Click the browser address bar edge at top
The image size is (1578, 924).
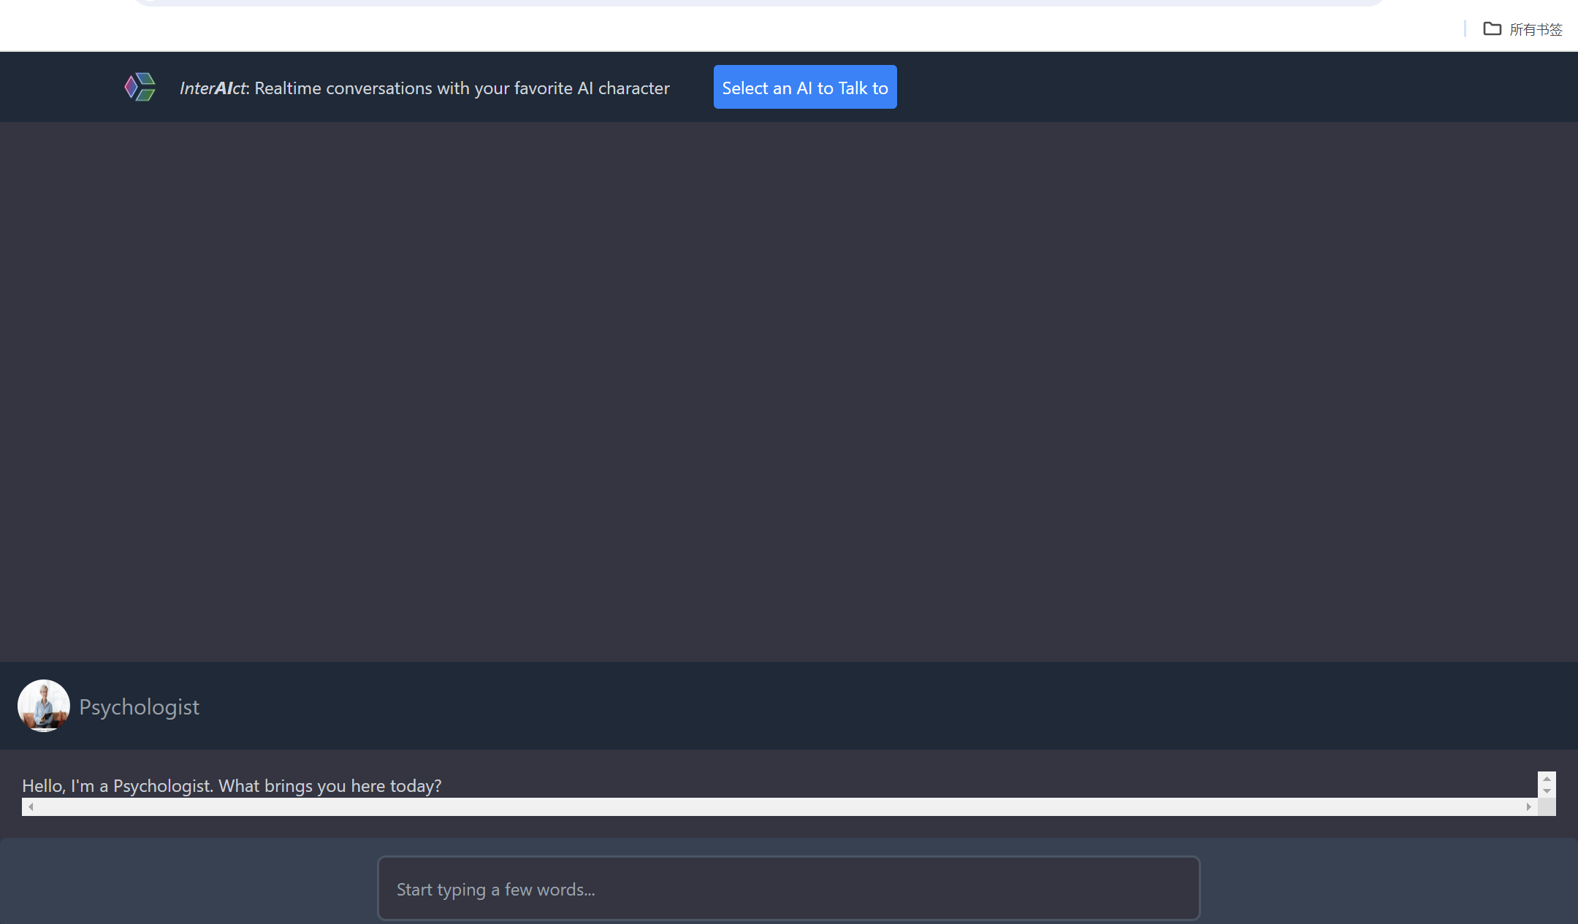click(x=759, y=3)
